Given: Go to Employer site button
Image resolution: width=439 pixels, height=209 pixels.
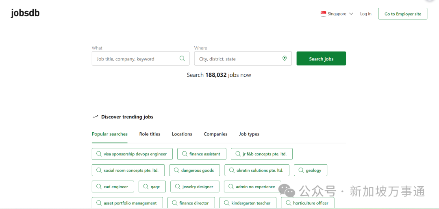Looking at the screenshot, I should tap(402, 14).
